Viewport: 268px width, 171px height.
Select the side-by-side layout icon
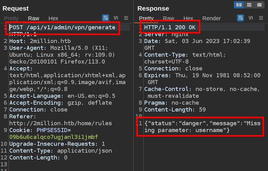[x=239, y=5]
